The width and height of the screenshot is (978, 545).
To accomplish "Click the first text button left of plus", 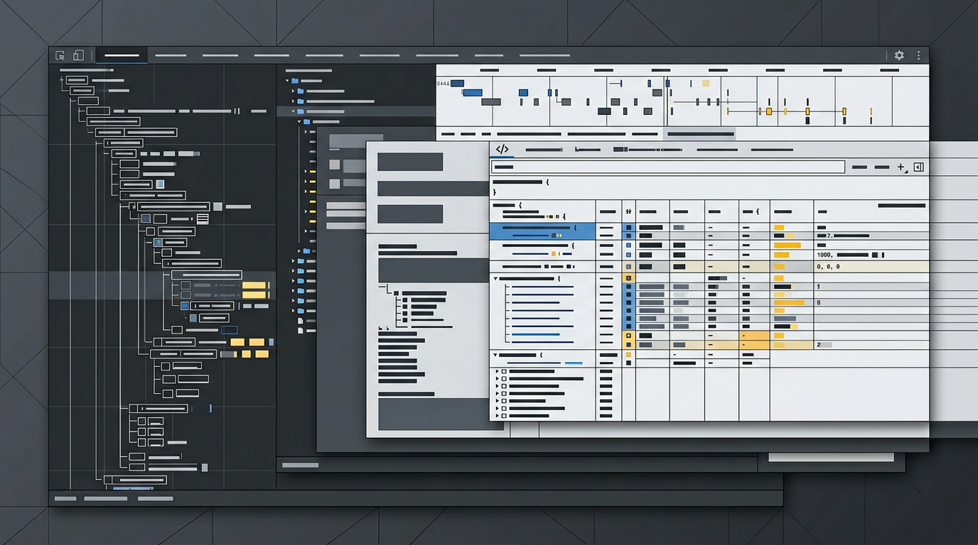I will pyautogui.click(x=859, y=167).
